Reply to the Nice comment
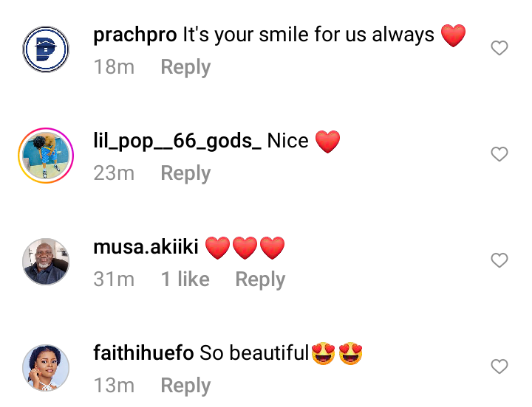This screenshot has width=532, height=407. click(185, 173)
